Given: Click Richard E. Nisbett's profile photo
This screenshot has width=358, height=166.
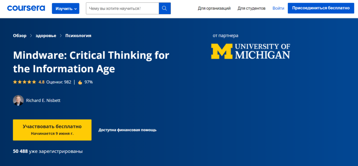Looking at the screenshot, I should pos(18,101).
